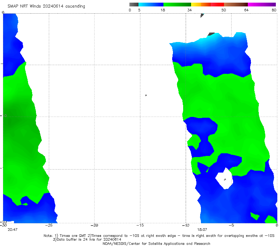Viewport: 280px width, 246px height.
Task: Pick the magenta 64–80 color bar segment
Action: (262, 5)
